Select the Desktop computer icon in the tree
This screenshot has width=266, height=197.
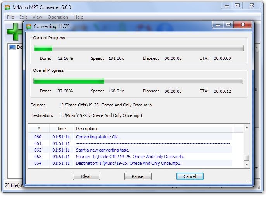(12, 47)
